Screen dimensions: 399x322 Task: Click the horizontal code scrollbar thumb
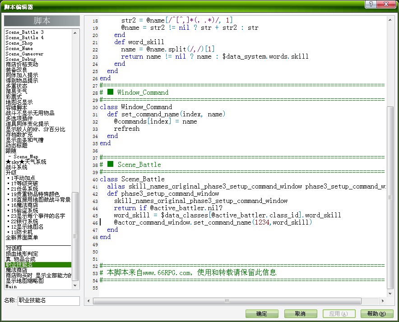[227, 301]
